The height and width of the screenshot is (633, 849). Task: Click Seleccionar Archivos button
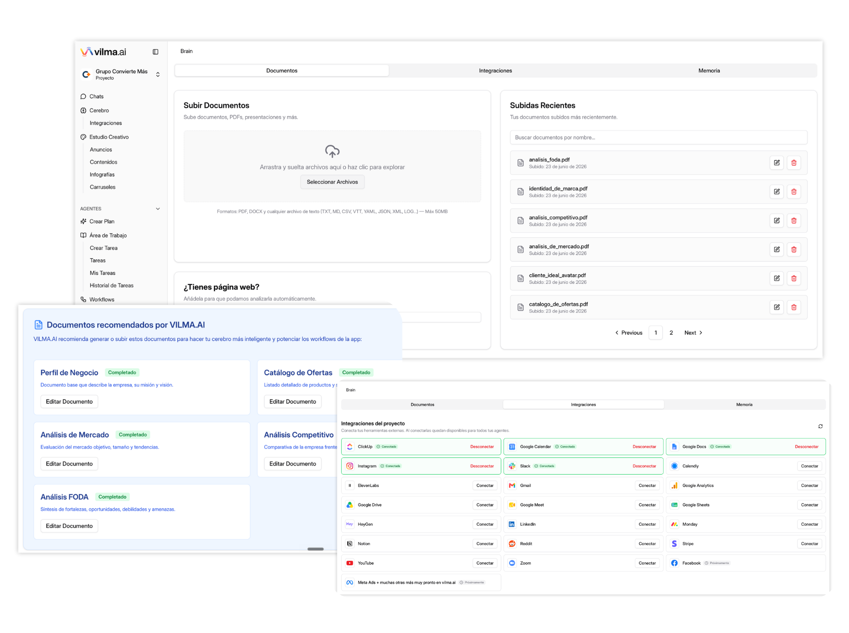coord(332,182)
